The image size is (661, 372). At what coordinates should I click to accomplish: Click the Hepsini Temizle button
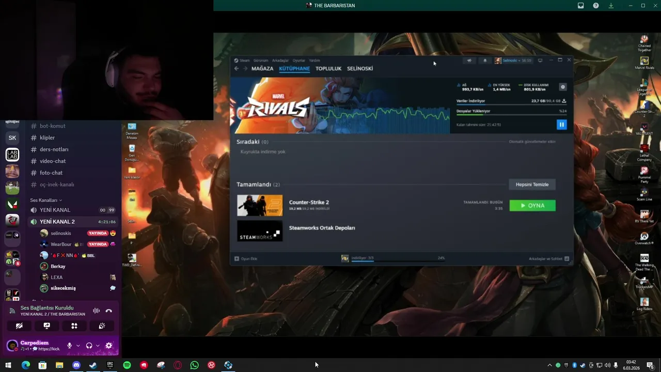[532, 184]
